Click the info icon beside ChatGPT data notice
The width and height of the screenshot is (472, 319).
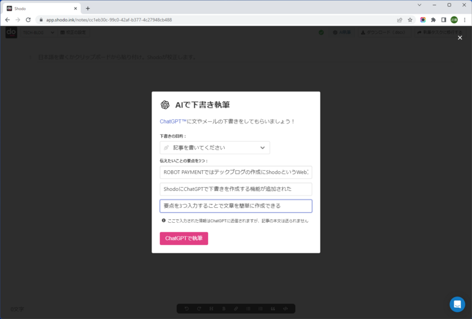(x=163, y=220)
